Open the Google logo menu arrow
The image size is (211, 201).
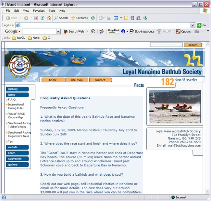point(19,32)
